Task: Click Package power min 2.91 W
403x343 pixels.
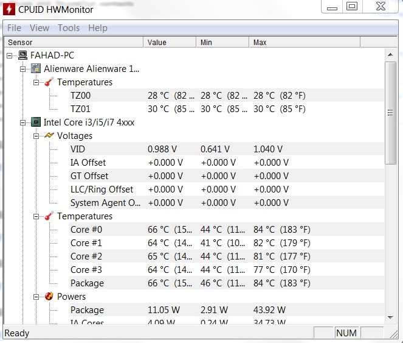Action: point(214,309)
